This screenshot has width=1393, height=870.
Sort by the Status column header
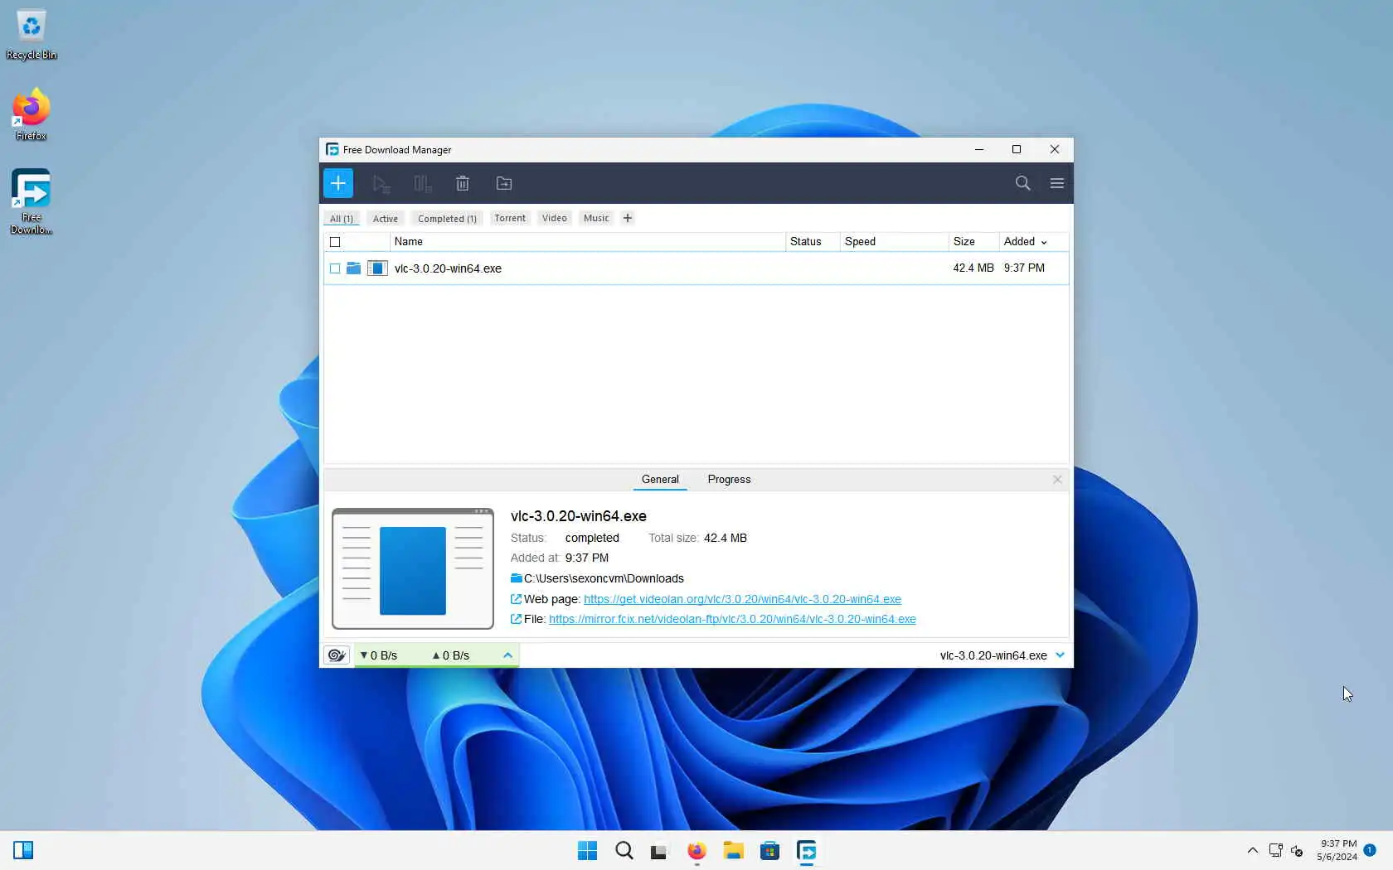[x=813, y=242]
